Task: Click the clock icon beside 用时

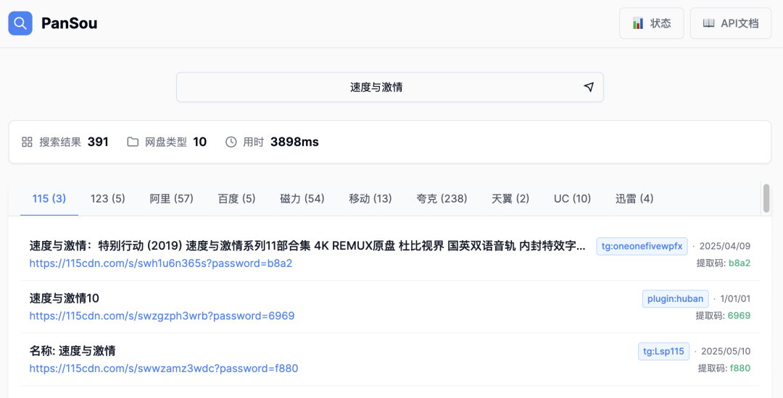Action: (x=231, y=142)
